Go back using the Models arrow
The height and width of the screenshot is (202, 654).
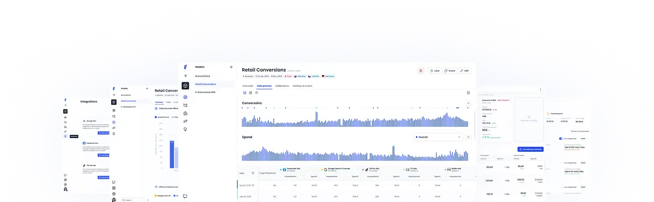coord(231,67)
